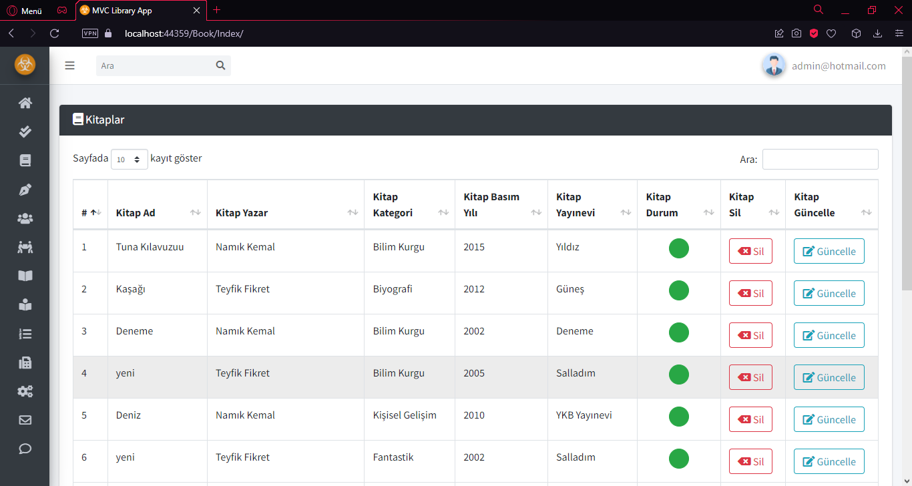Image resolution: width=912 pixels, height=486 pixels.
Task: Open the users group icon in sidebar
Action: pyautogui.click(x=25, y=218)
